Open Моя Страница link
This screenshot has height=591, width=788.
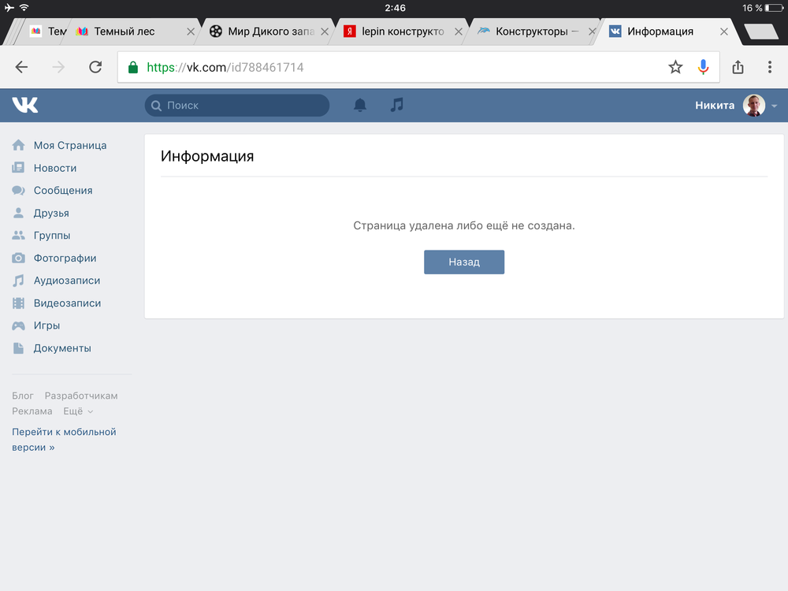click(70, 145)
